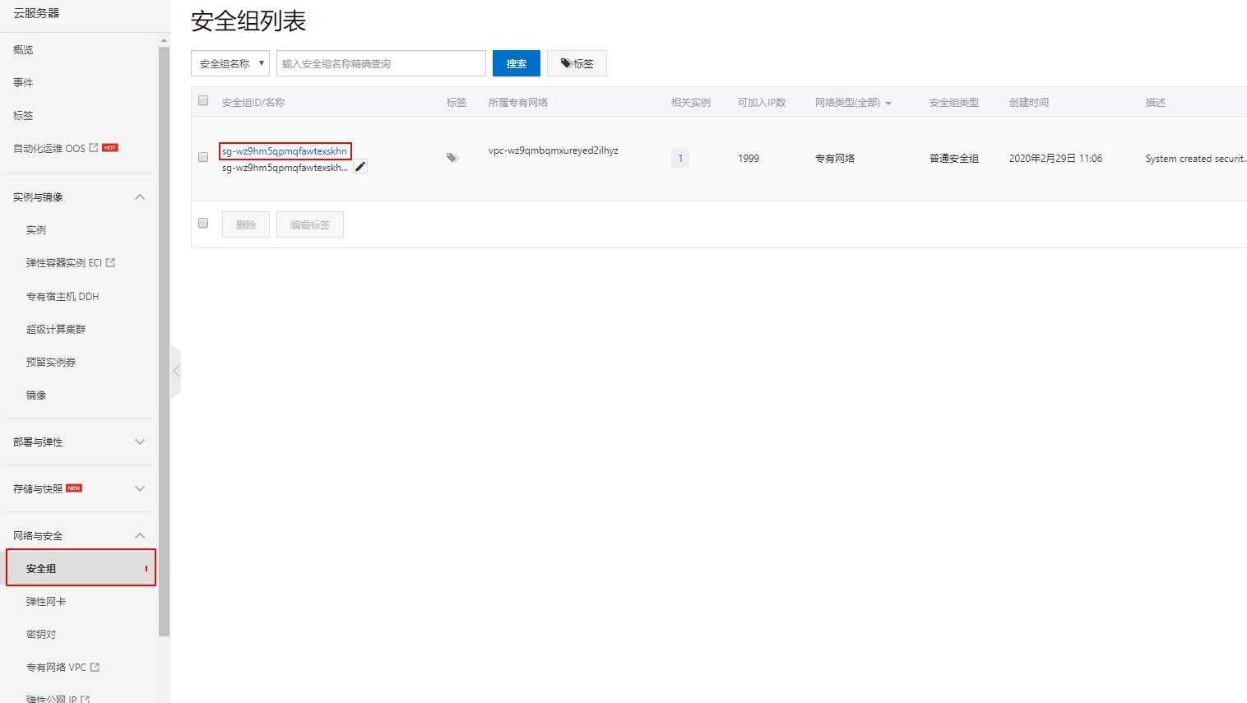
Task: Click the System created security description text
Action: 1196,159
